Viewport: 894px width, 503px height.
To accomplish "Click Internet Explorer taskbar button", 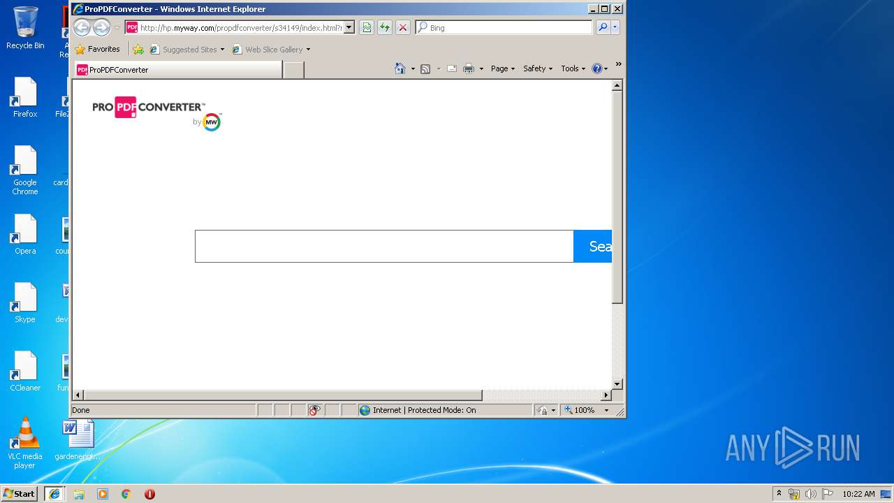I will pos(54,493).
